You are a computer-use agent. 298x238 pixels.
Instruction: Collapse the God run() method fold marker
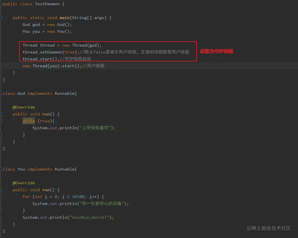1,114
